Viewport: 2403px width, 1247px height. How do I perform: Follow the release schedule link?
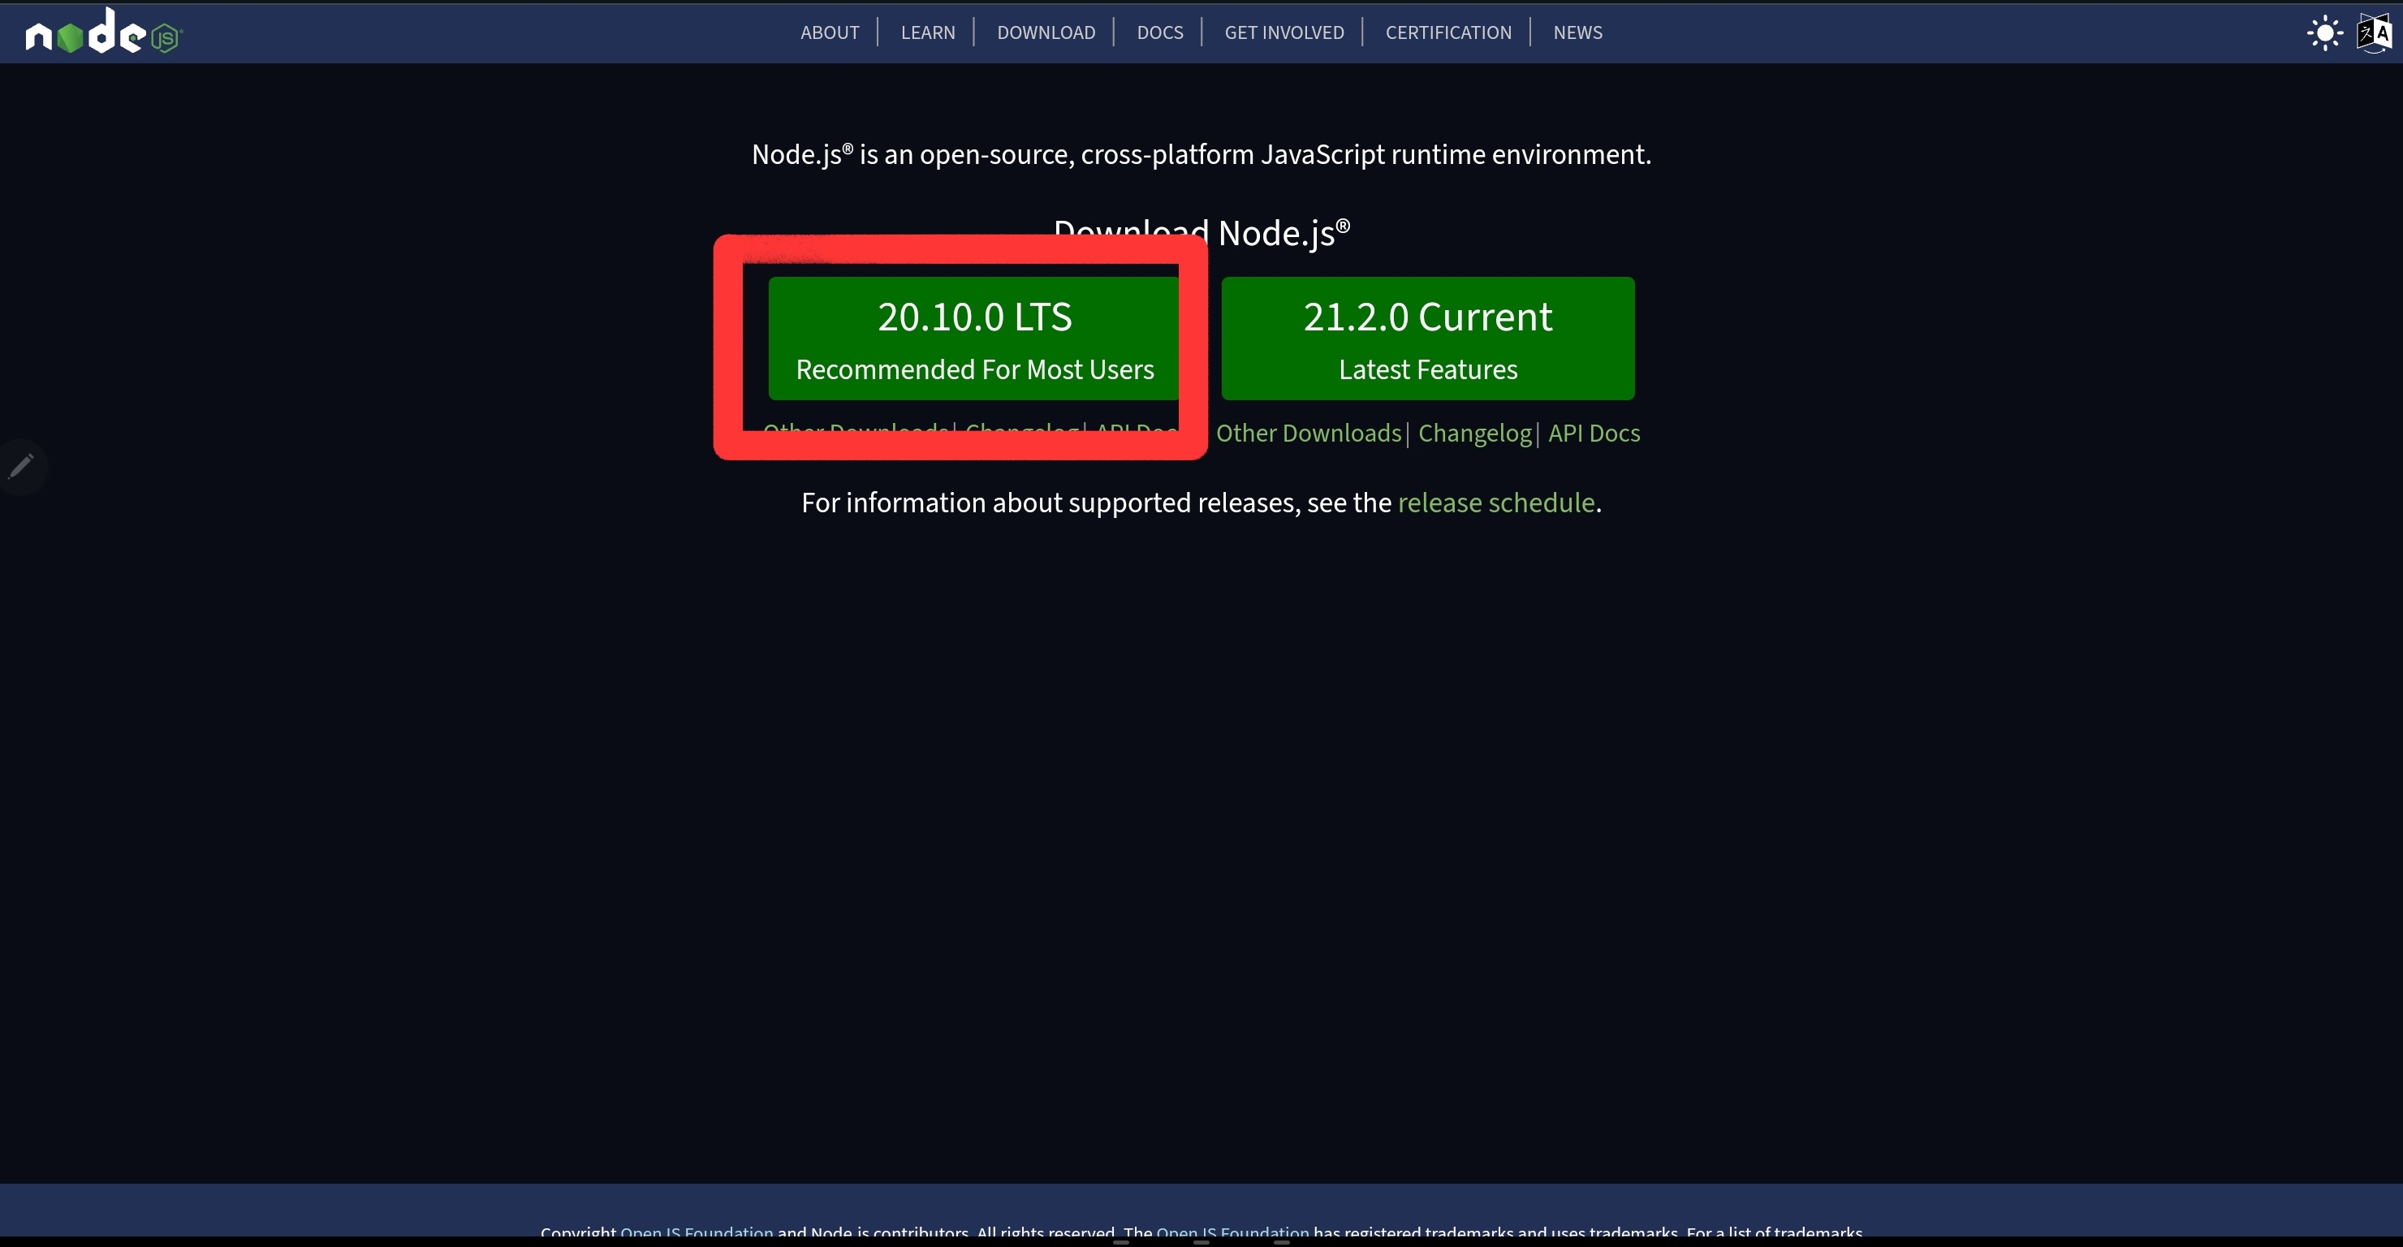tap(1495, 503)
